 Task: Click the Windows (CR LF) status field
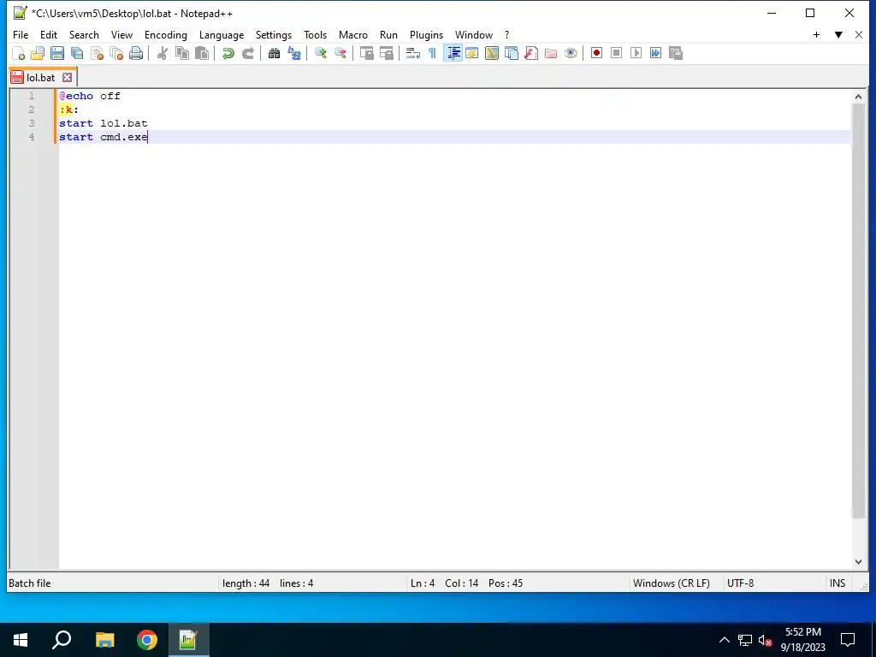click(x=671, y=583)
